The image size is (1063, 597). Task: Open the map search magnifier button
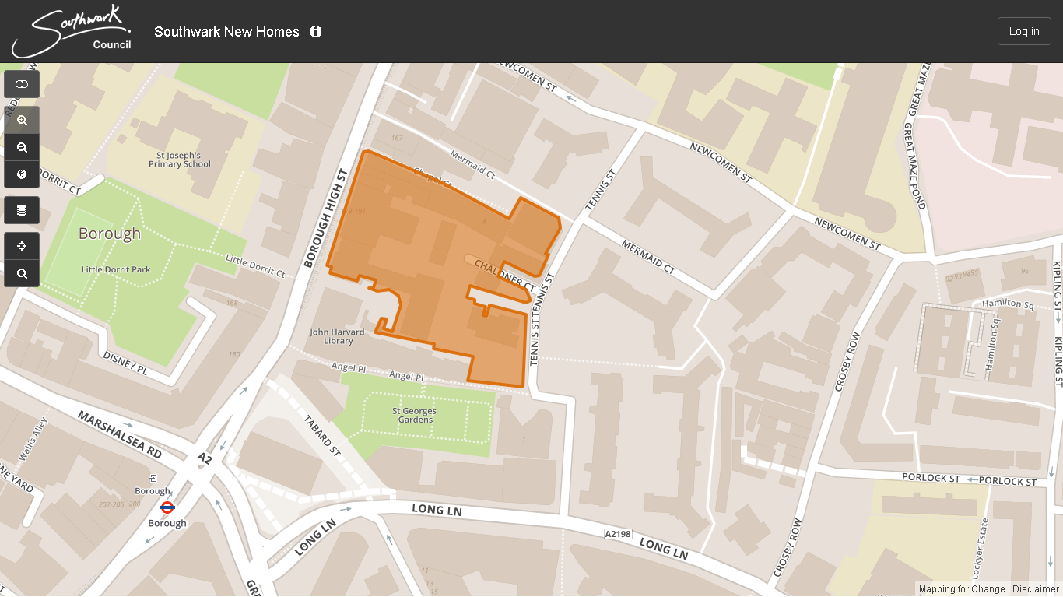point(22,273)
